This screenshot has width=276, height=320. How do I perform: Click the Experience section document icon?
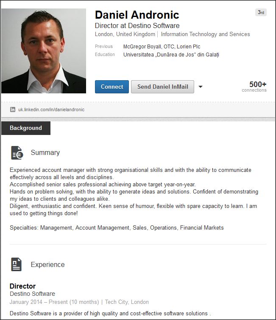[x=16, y=264]
